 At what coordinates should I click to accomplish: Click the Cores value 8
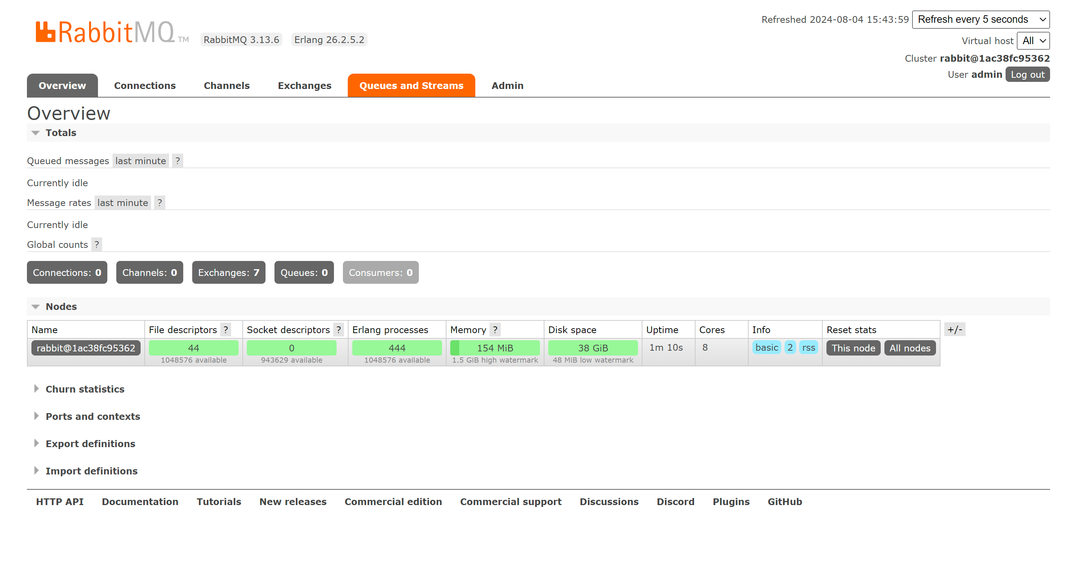[x=705, y=347]
